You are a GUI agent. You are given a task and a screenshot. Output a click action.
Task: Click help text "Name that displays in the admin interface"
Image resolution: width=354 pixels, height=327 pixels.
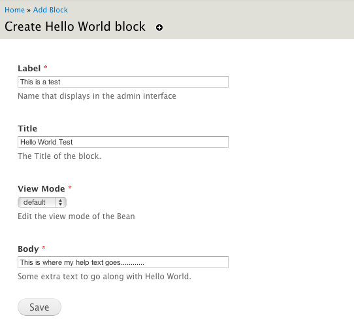(97, 96)
